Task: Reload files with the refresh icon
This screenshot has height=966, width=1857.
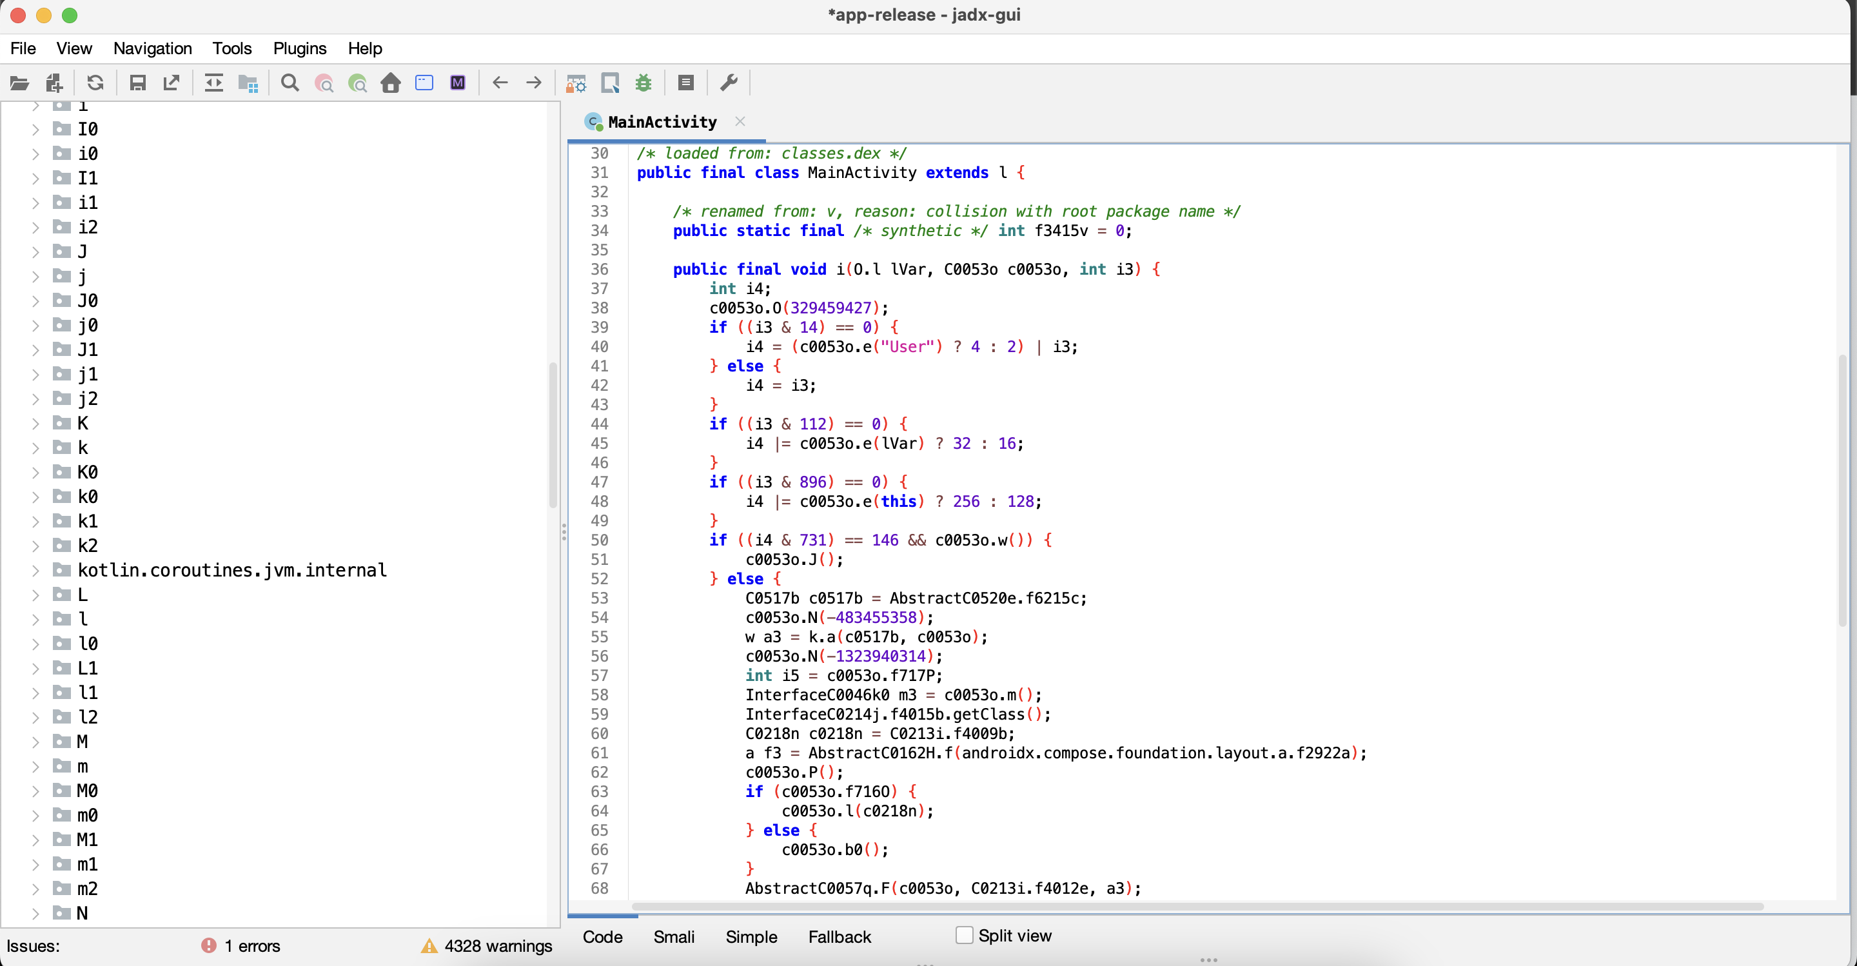Action: [x=95, y=83]
